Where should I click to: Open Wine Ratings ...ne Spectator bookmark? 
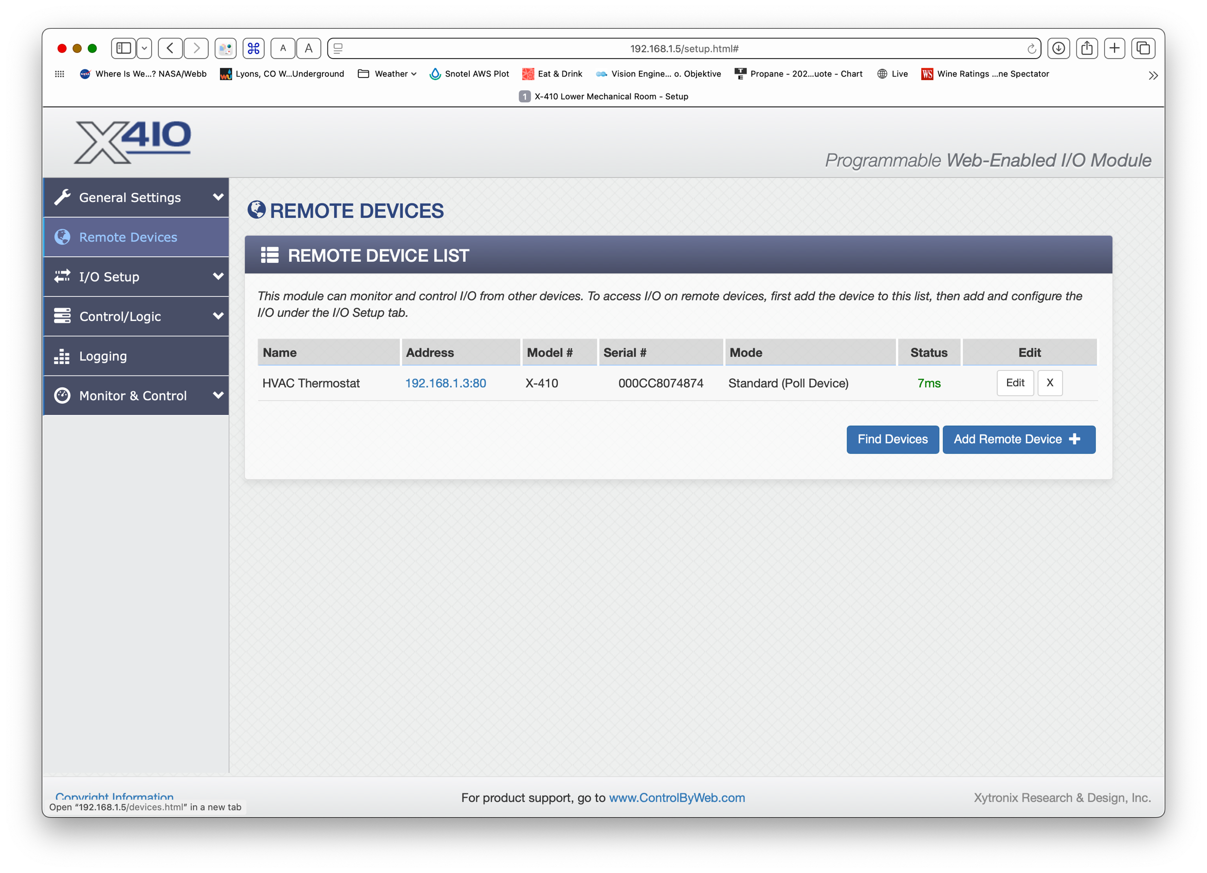pos(985,74)
